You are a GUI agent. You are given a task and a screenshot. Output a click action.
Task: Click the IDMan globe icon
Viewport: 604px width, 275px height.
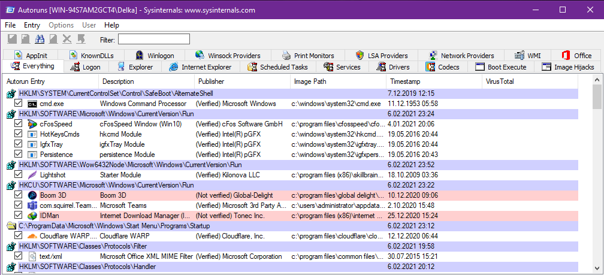point(32,216)
